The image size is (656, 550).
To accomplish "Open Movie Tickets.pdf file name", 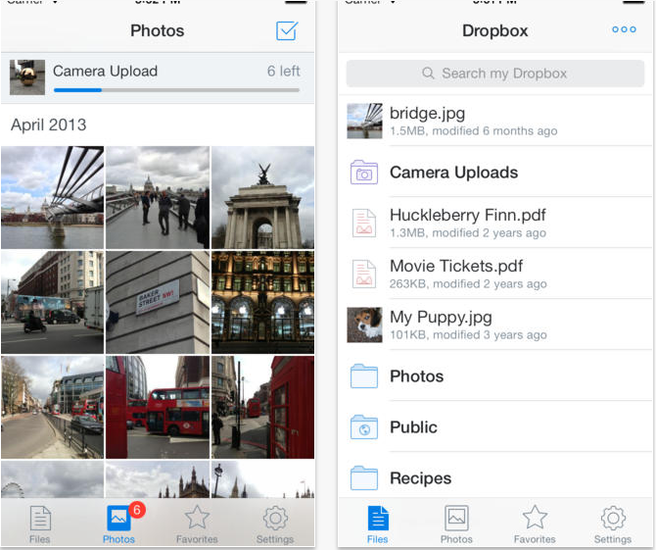I will (456, 266).
